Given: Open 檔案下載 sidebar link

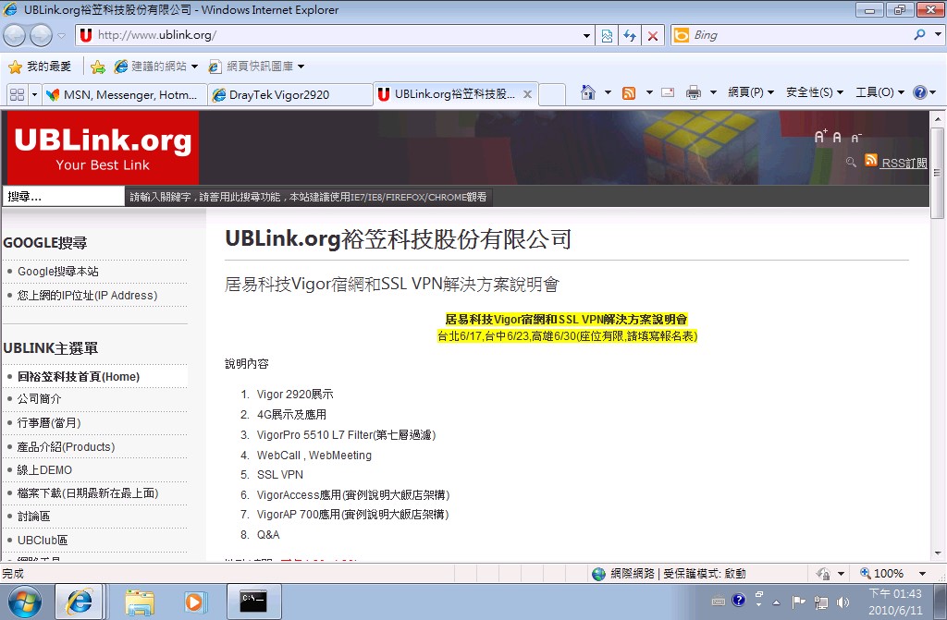Looking at the screenshot, I should (x=88, y=493).
